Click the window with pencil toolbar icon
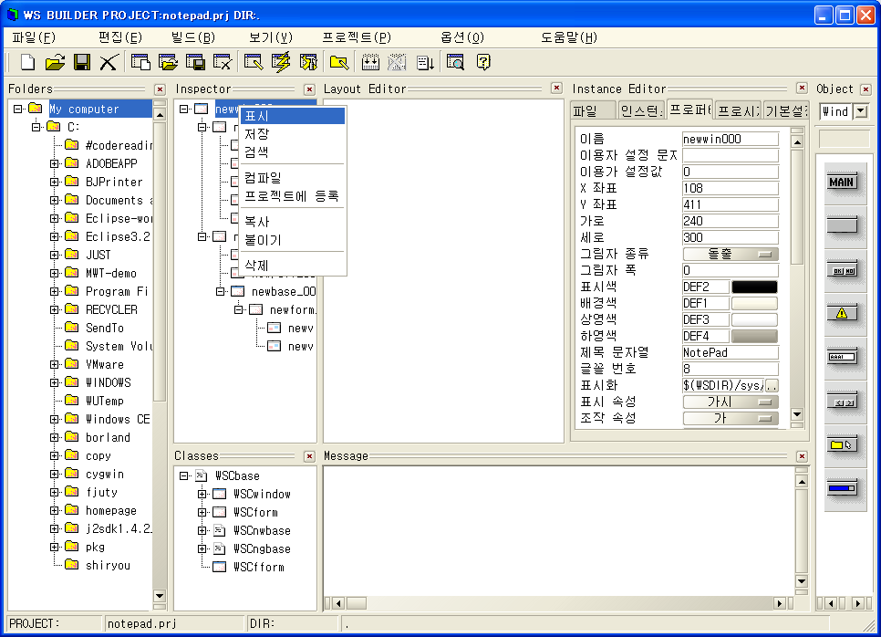This screenshot has height=637, width=881. [x=254, y=62]
